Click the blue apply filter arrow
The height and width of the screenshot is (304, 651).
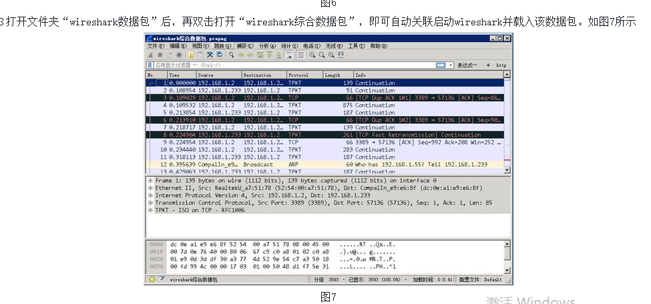coord(441,65)
